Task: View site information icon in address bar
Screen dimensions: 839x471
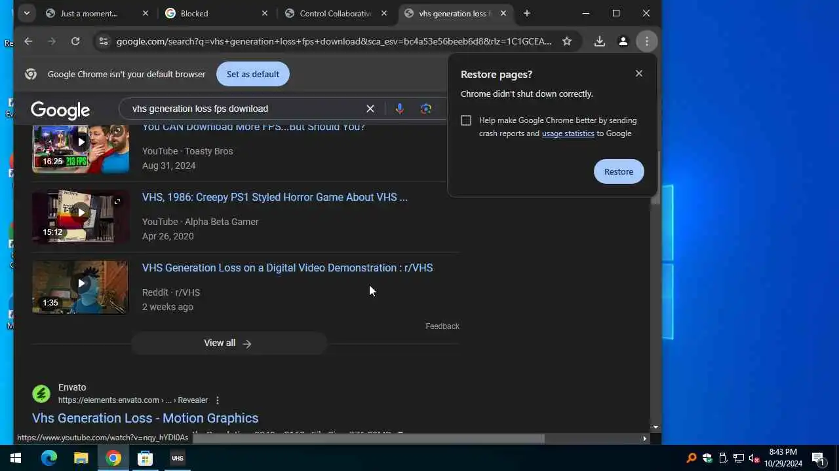Action: click(x=103, y=41)
